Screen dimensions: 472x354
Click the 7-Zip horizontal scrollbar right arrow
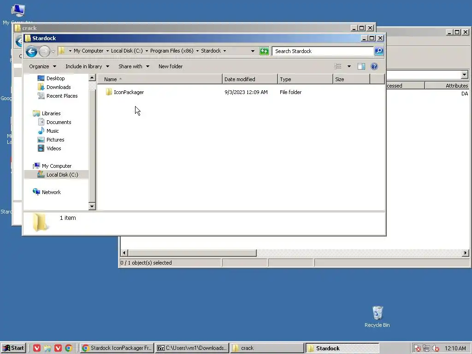[x=466, y=253]
